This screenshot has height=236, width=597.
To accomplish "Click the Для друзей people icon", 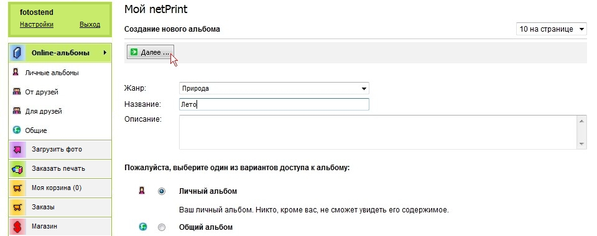I will [x=16, y=111].
